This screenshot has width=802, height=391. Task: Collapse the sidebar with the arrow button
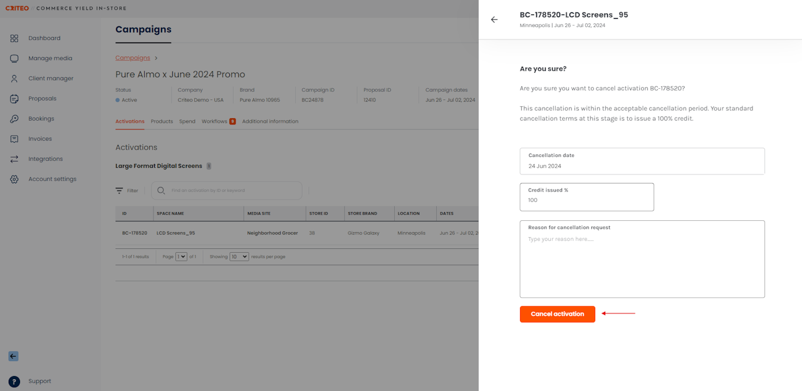pos(13,356)
